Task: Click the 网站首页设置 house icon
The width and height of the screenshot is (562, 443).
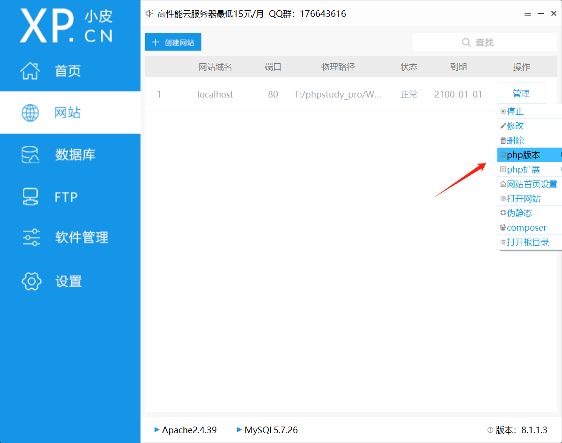Action: point(503,184)
